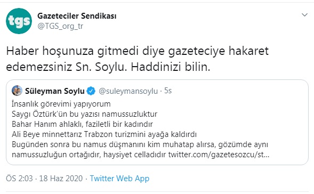The image size is (314, 194).
Task: Open the 5s quoted tweet timestamp
Action: pyautogui.click(x=168, y=91)
